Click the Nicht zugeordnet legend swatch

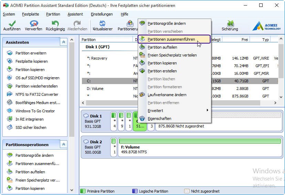[187, 191]
